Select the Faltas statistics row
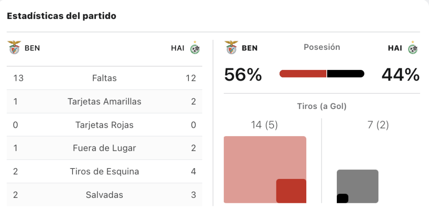The width and height of the screenshot is (429, 215). 104,78
